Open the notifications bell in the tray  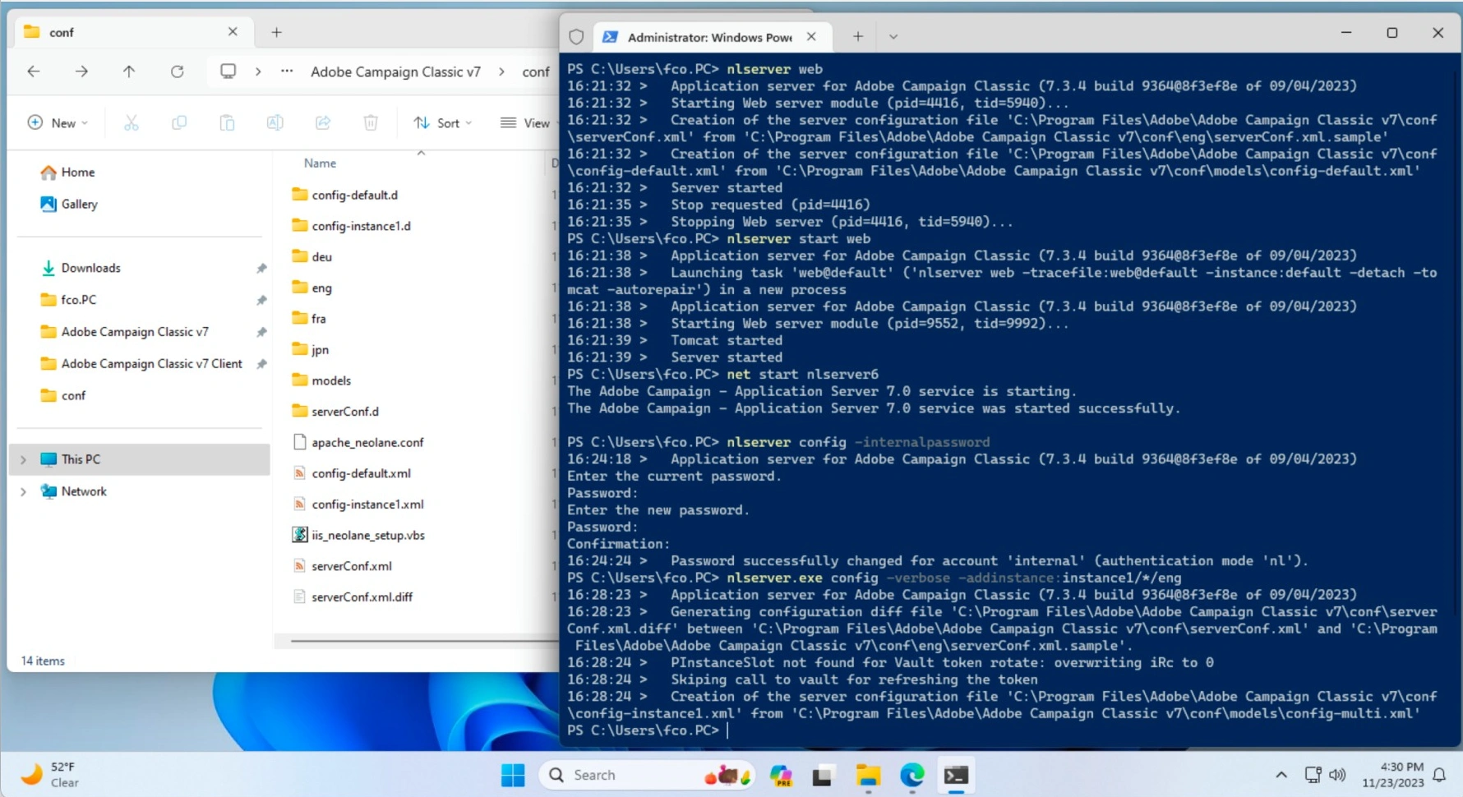tap(1439, 774)
